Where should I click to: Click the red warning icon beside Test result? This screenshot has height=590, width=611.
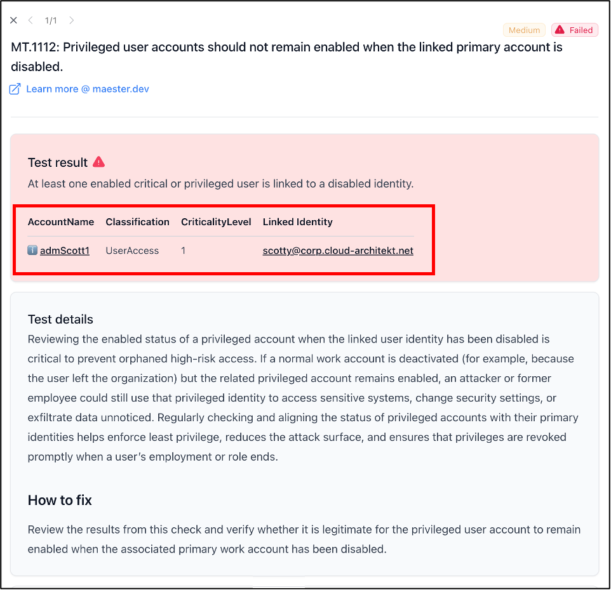[98, 162]
